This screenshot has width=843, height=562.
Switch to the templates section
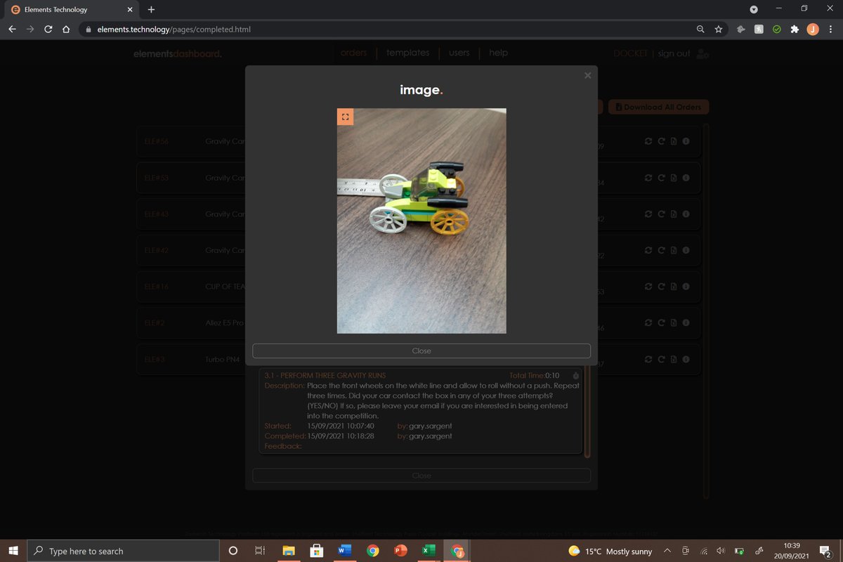click(x=407, y=53)
